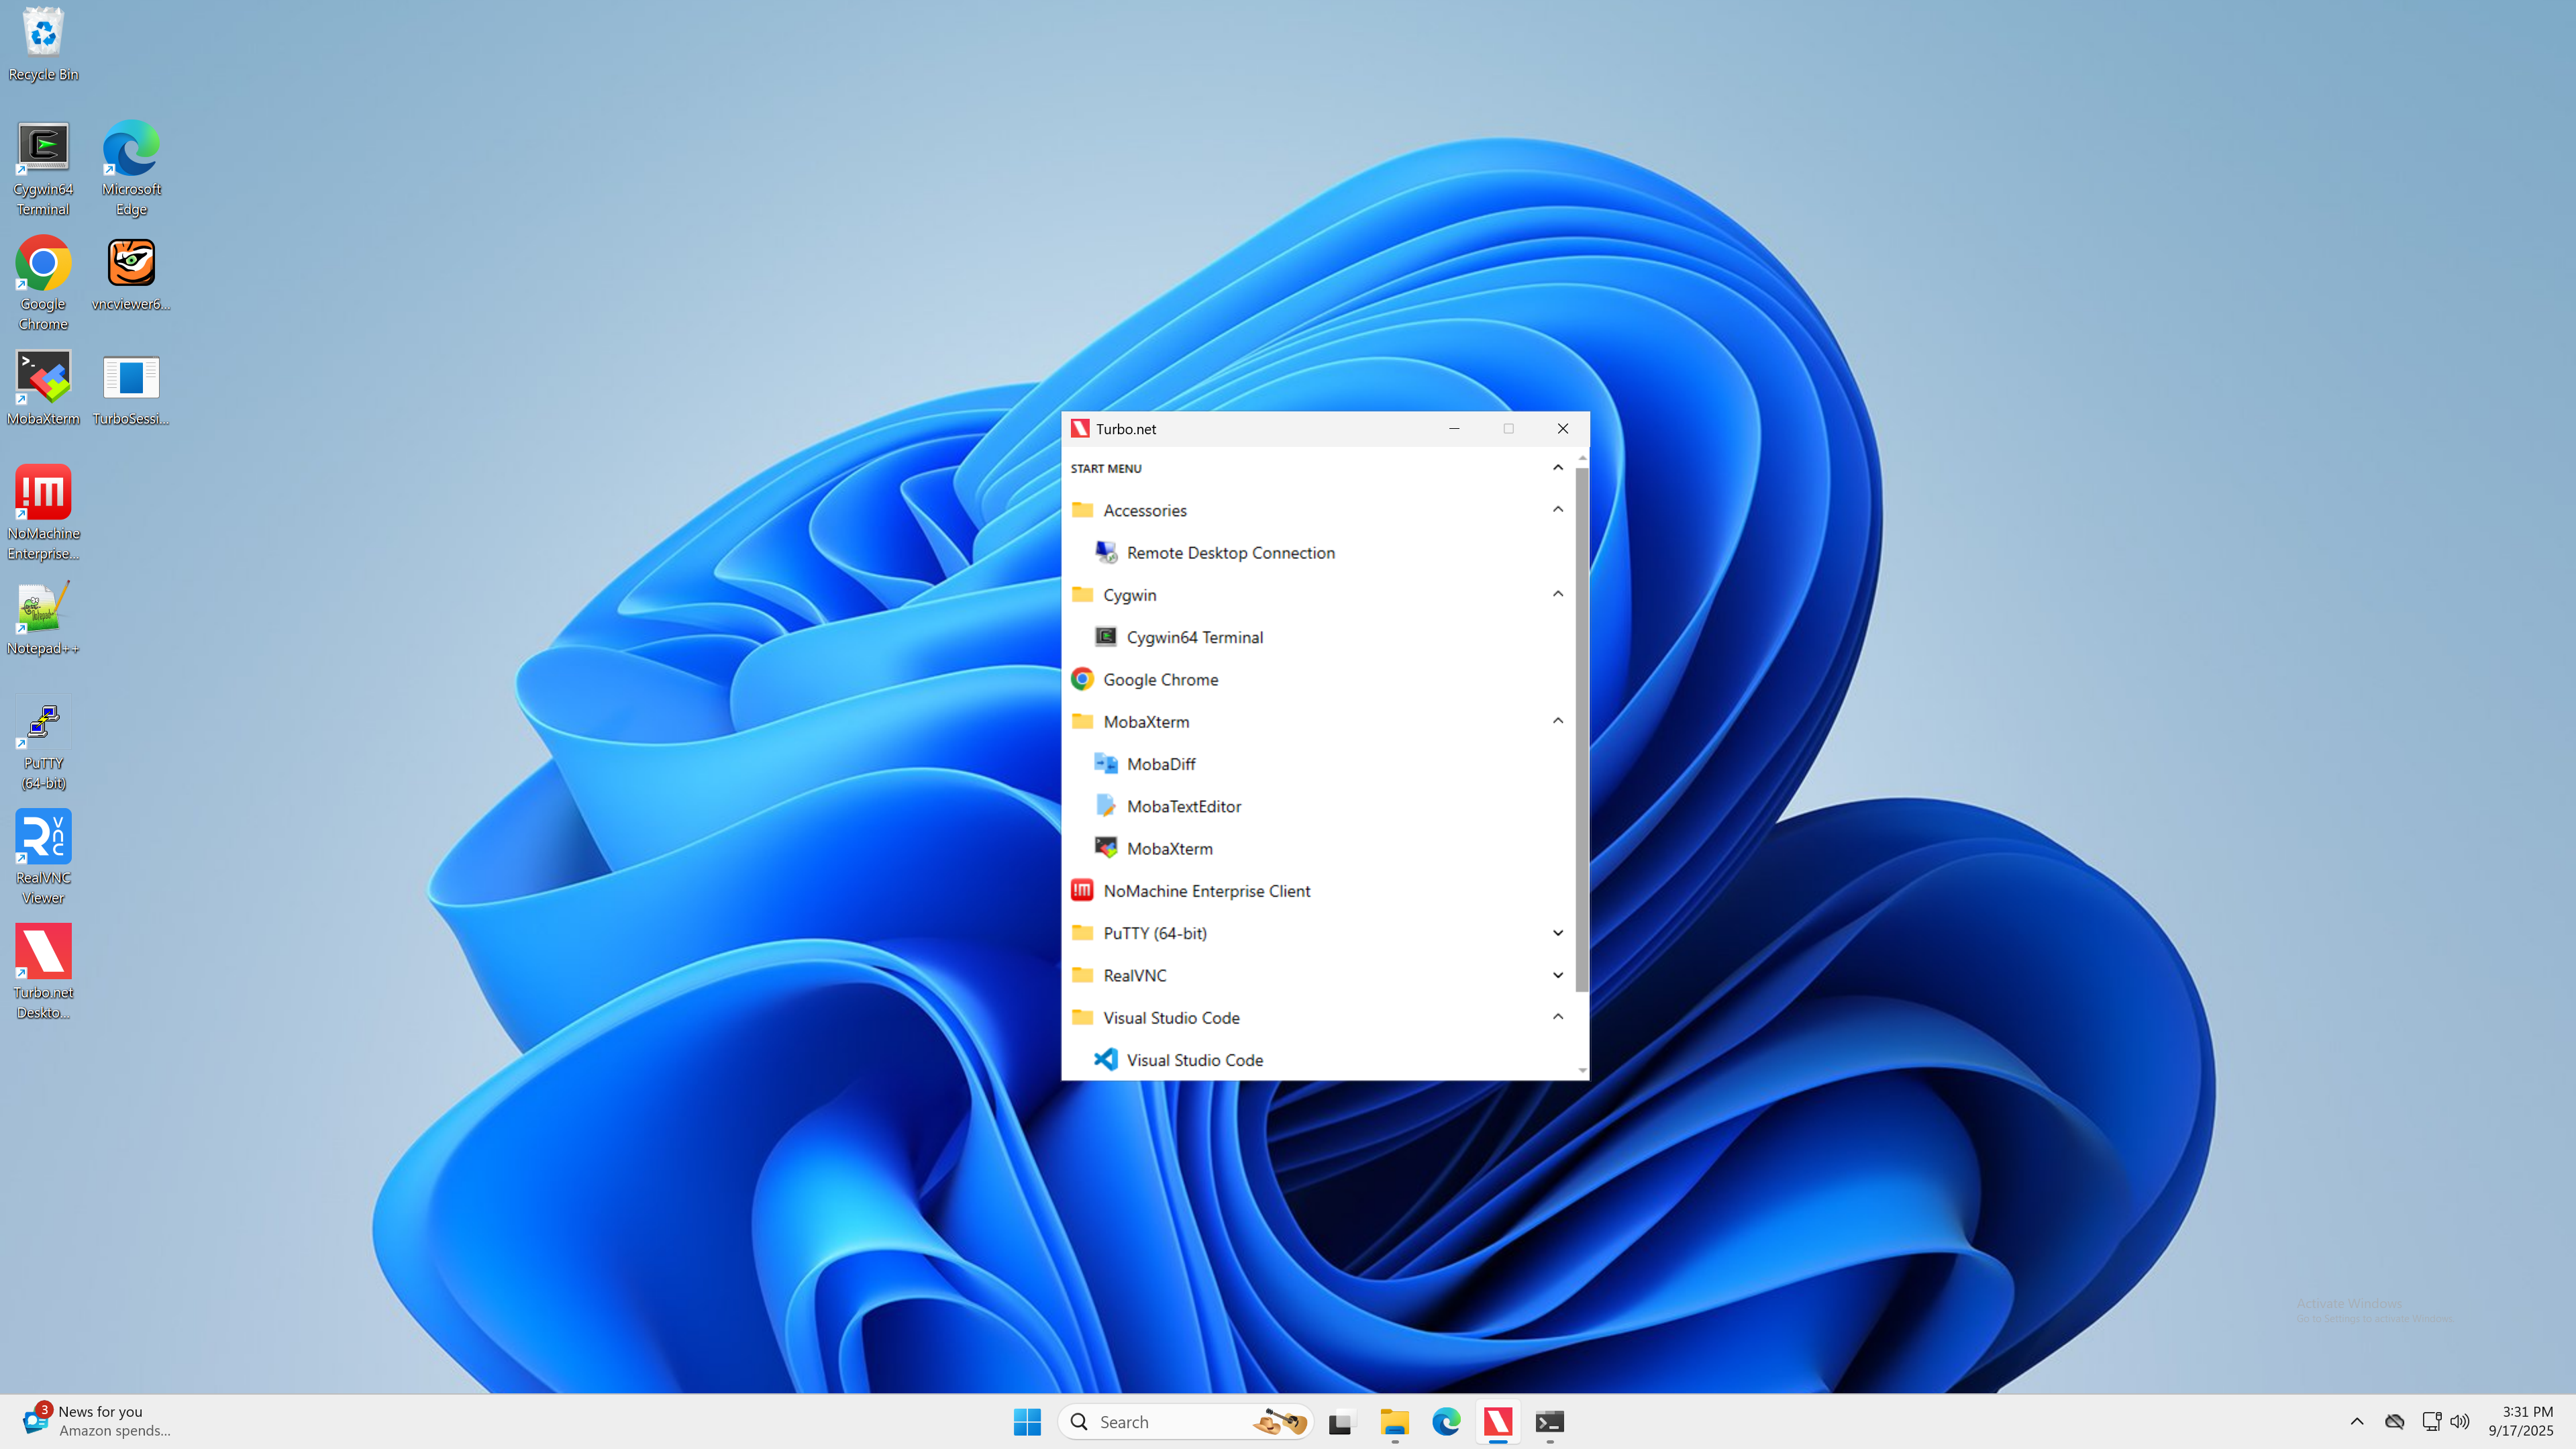
Task: Select the Cygwin64 Terminal desktop shortcut
Action: pyautogui.click(x=43, y=170)
